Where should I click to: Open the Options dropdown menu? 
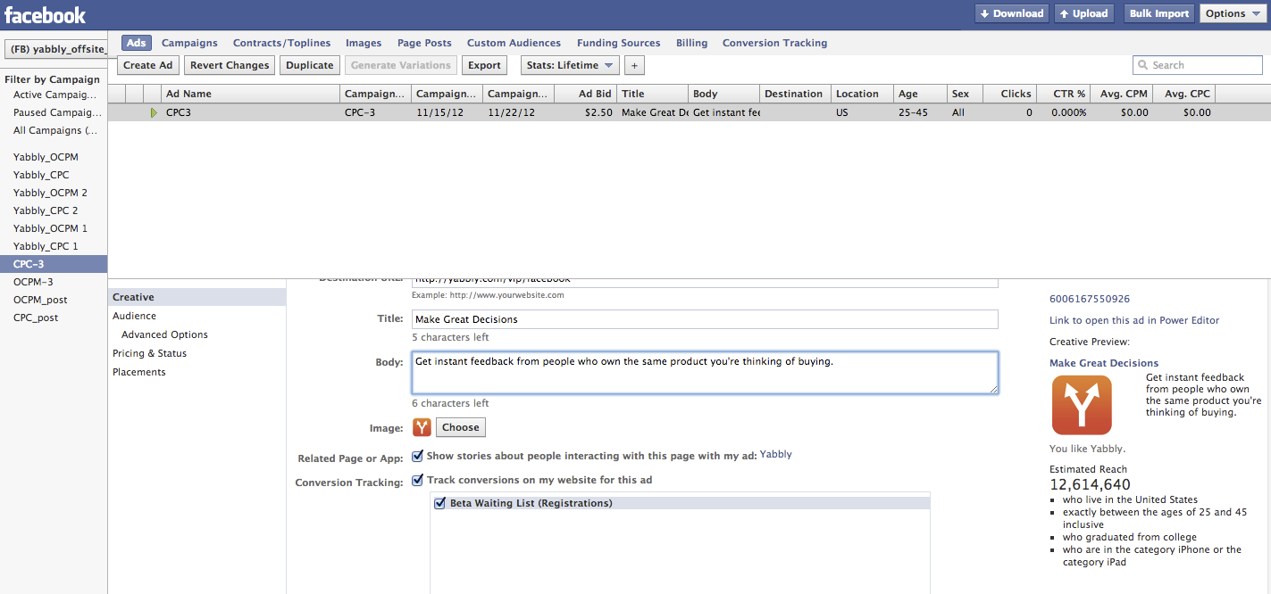(1232, 13)
